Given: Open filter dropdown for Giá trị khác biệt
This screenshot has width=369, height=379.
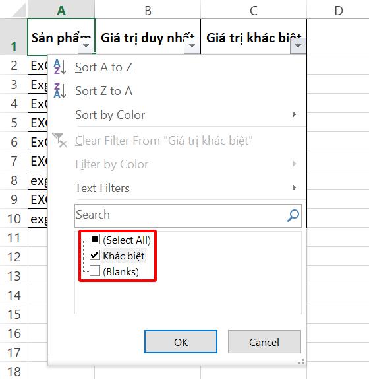Looking at the screenshot, I should (298, 46).
